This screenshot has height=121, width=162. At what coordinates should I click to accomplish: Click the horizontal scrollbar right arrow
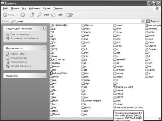coord(159,118)
